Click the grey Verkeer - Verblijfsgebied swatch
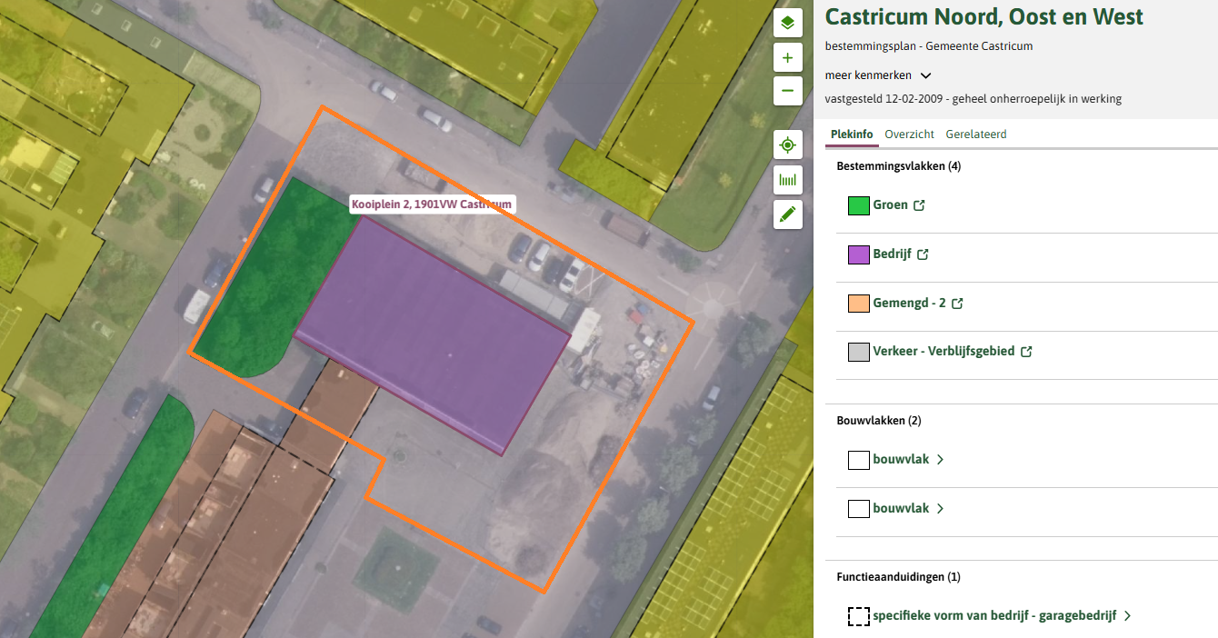The image size is (1218, 638). click(859, 353)
